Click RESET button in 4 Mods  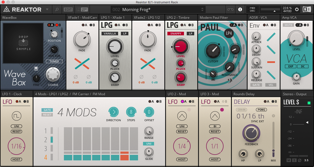point(47,115)
